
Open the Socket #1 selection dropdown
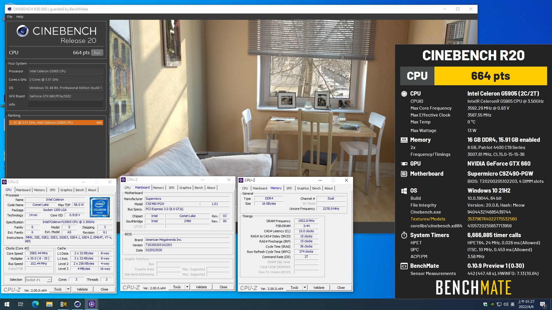coord(38,280)
